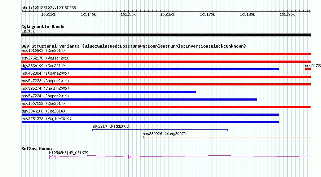Screen dimensions: 321x177
Task: Open the esv2761372 (Vogler2010) variant label
Action: click(47, 119)
